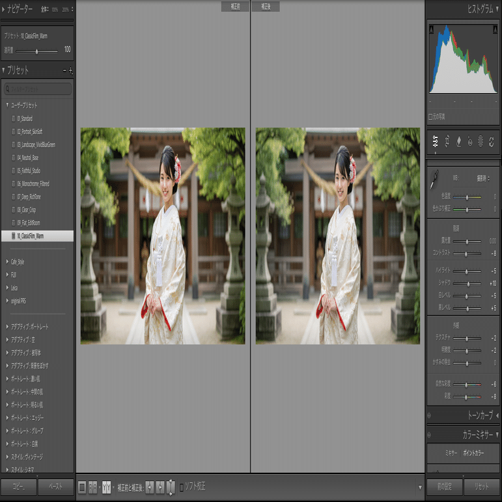Switch to the ミキサー mixer tab

(x=451, y=453)
